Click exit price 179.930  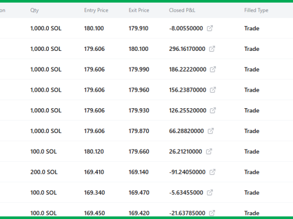click(139, 110)
